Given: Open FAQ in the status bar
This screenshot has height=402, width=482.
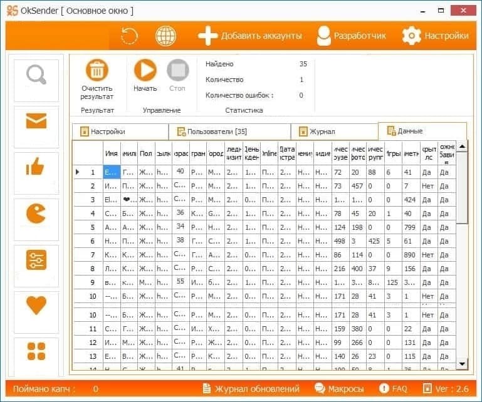Looking at the screenshot, I should coord(393,389).
